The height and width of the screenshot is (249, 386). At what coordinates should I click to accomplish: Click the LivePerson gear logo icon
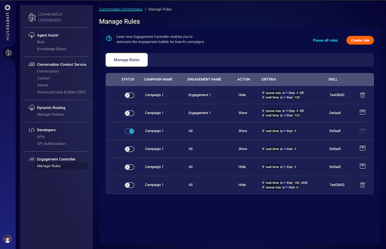click(x=8, y=8)
